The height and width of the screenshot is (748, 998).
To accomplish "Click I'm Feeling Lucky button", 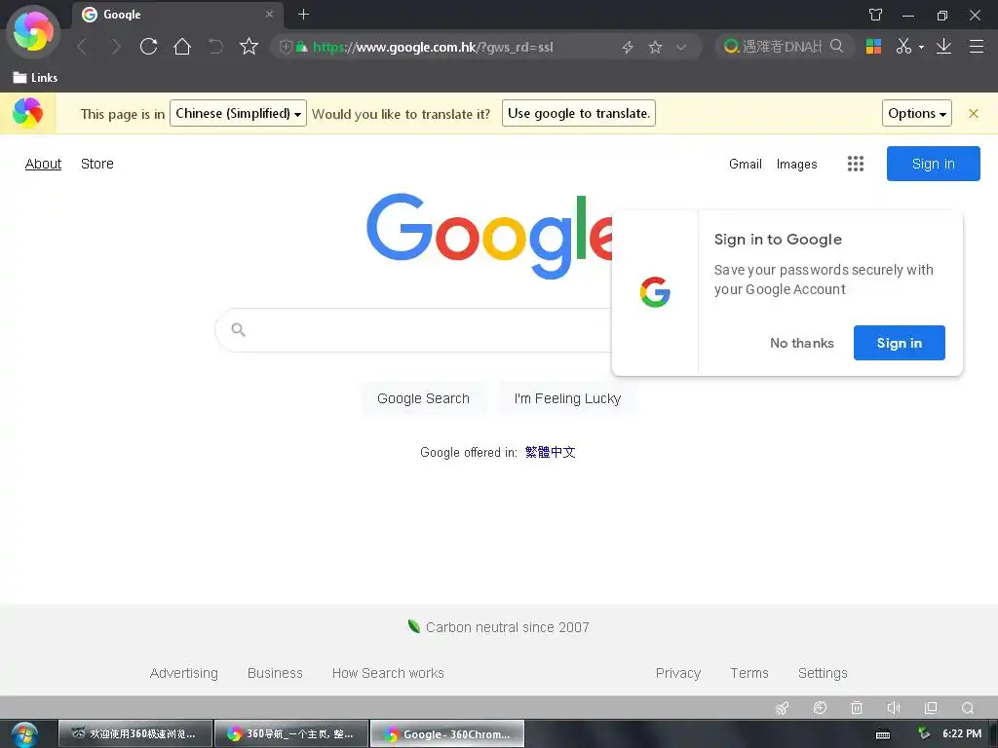I will pos(567,398).
